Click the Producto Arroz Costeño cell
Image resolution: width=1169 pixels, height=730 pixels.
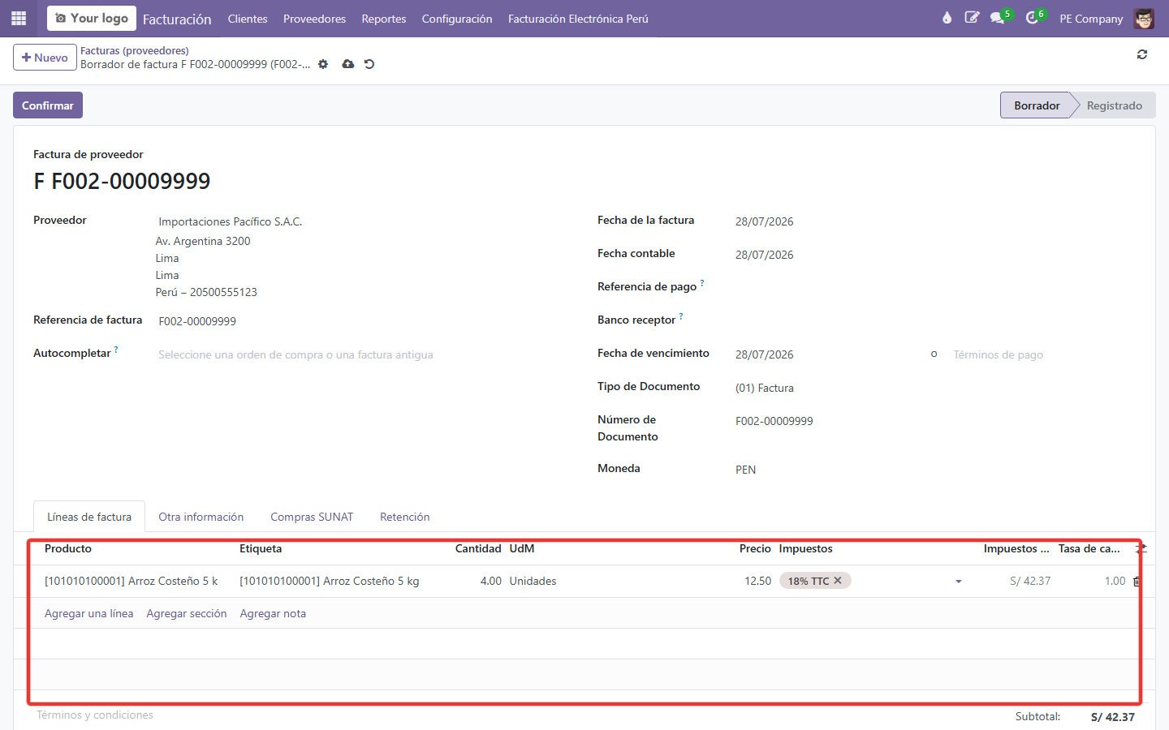[134, 581]
